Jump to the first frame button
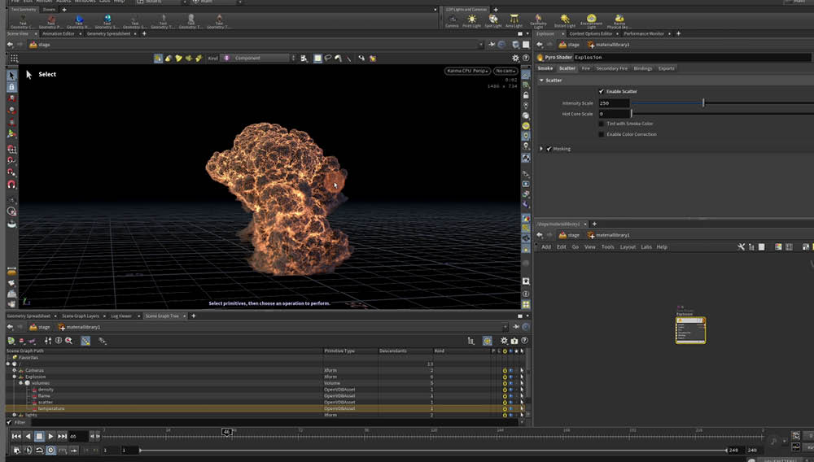 pos(16,437)
